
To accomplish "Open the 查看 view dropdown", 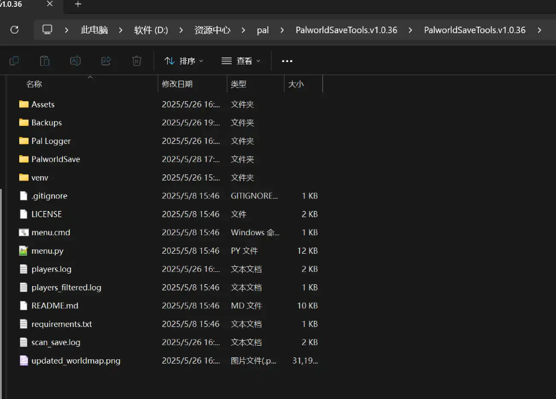I will [241, 61].
